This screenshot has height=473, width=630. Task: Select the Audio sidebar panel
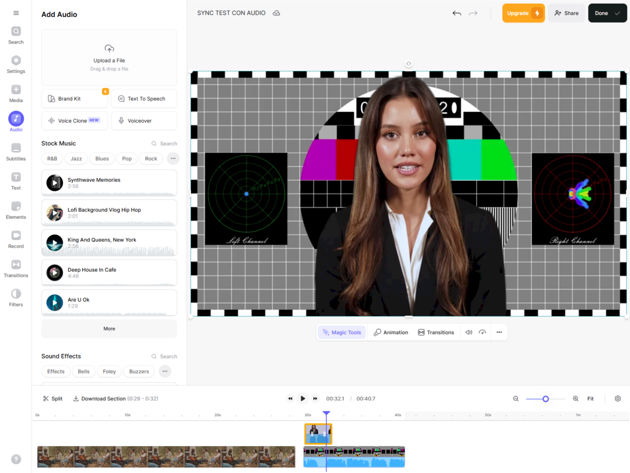(16, 122)
